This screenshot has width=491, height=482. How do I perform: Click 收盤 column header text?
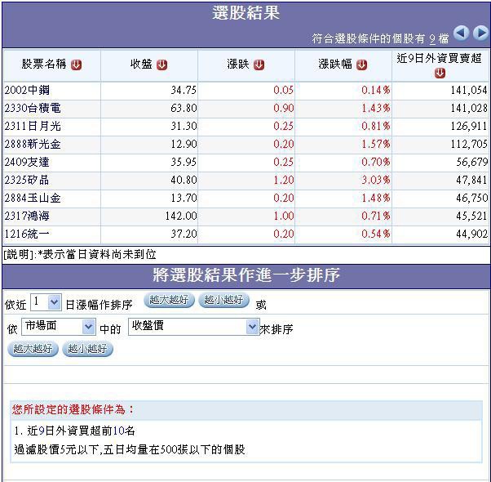point(142,65)
